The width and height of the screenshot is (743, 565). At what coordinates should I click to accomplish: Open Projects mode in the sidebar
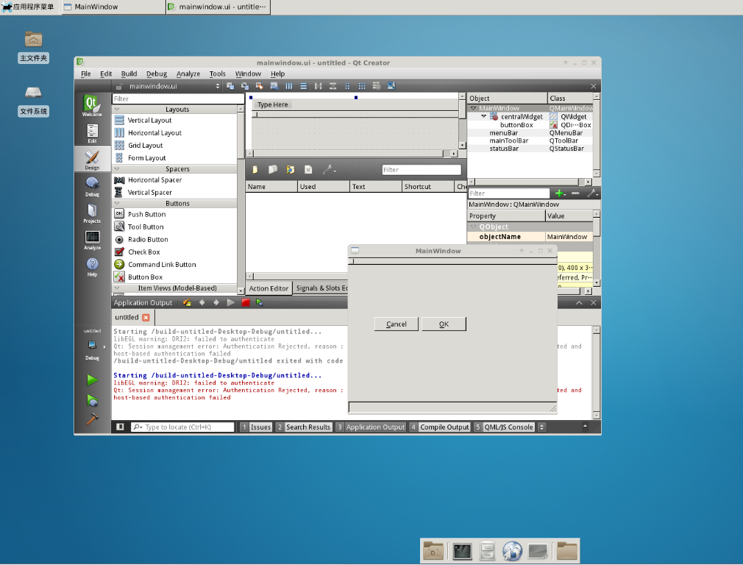click(92, 213)
